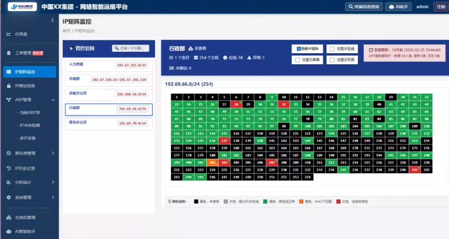This screenshot has width=449, height=239.
Task: Expand the 黑名单管理 menu
Action: (x=53, y=153)
